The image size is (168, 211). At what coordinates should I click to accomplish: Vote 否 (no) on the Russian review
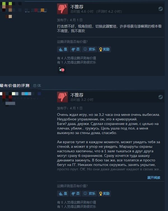pyautogui.click(x=75, y=194)
